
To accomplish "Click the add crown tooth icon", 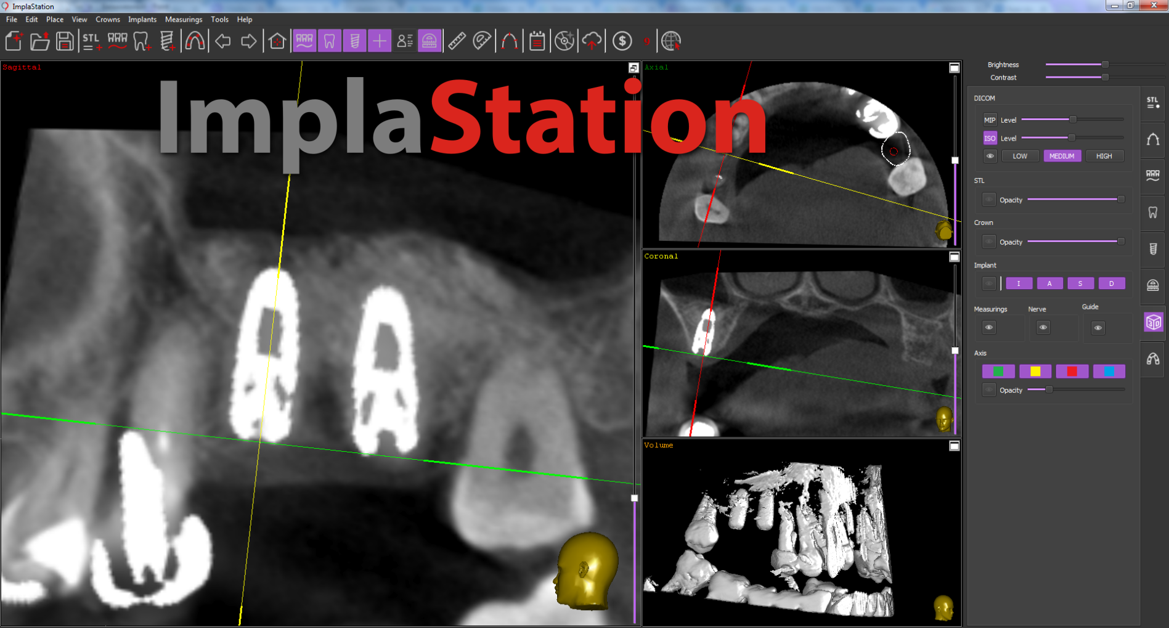I will click(142, 41).
